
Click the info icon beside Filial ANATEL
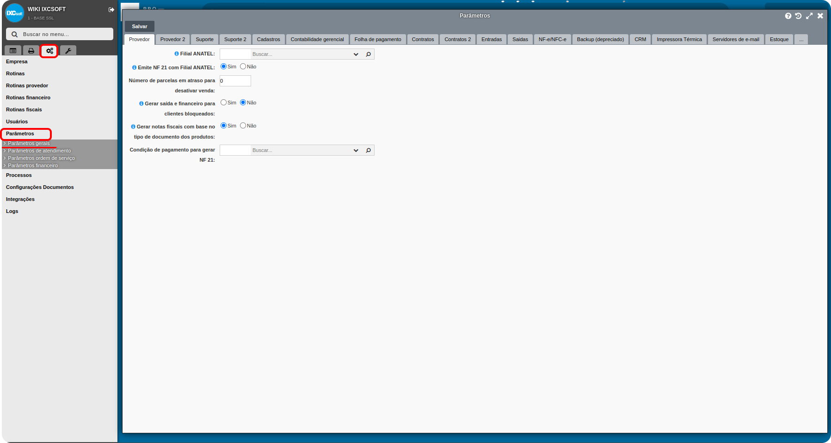point(177,54)
